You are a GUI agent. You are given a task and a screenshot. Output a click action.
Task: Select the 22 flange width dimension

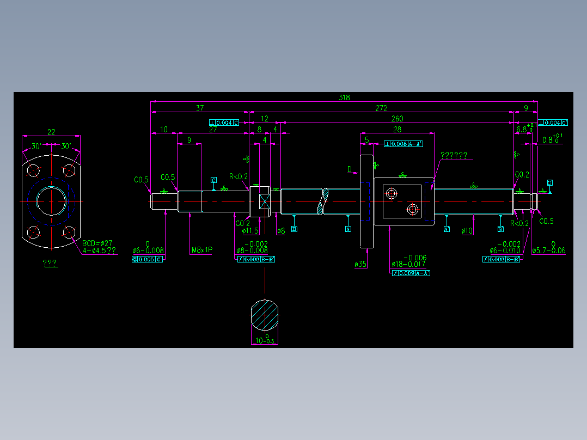tap(51, 132)
